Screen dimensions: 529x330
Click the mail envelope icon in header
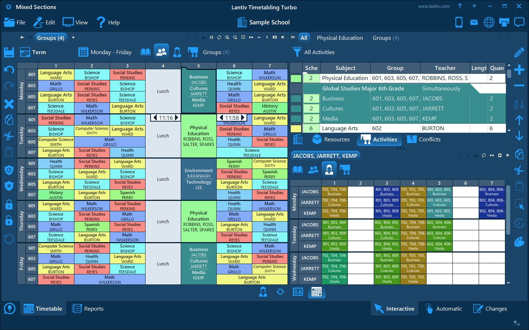tap(474, 22)
